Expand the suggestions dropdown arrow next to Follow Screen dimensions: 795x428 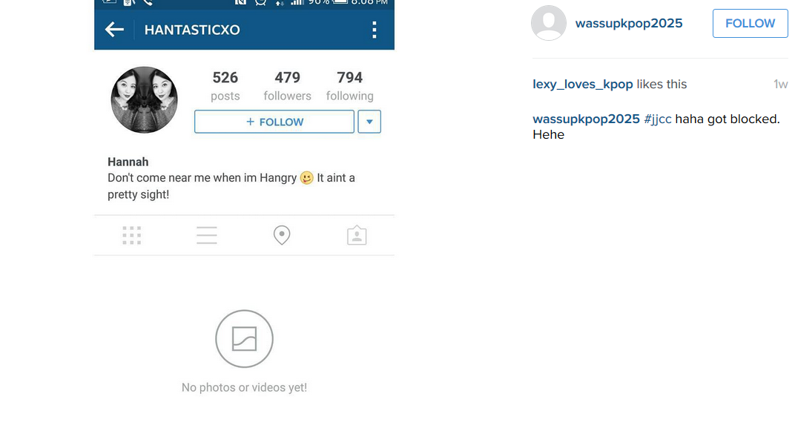369,122
